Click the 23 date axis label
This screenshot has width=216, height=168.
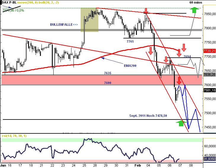coord(63,165)
